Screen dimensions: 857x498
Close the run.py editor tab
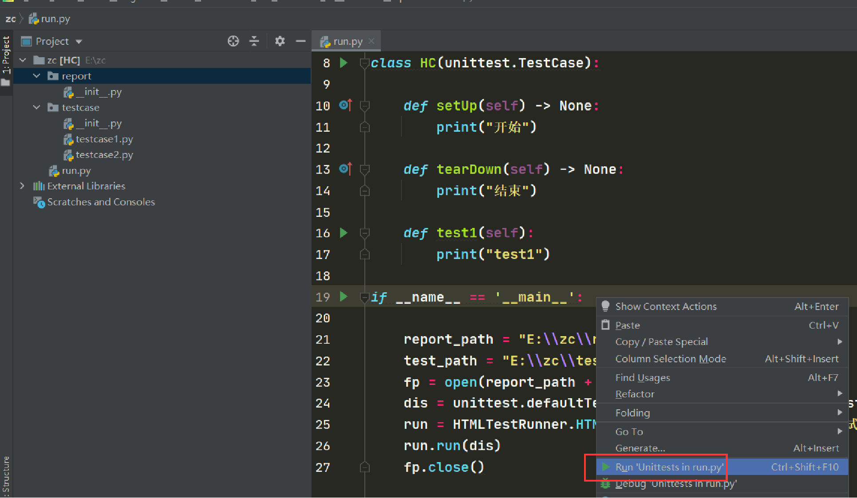(371, 41)
